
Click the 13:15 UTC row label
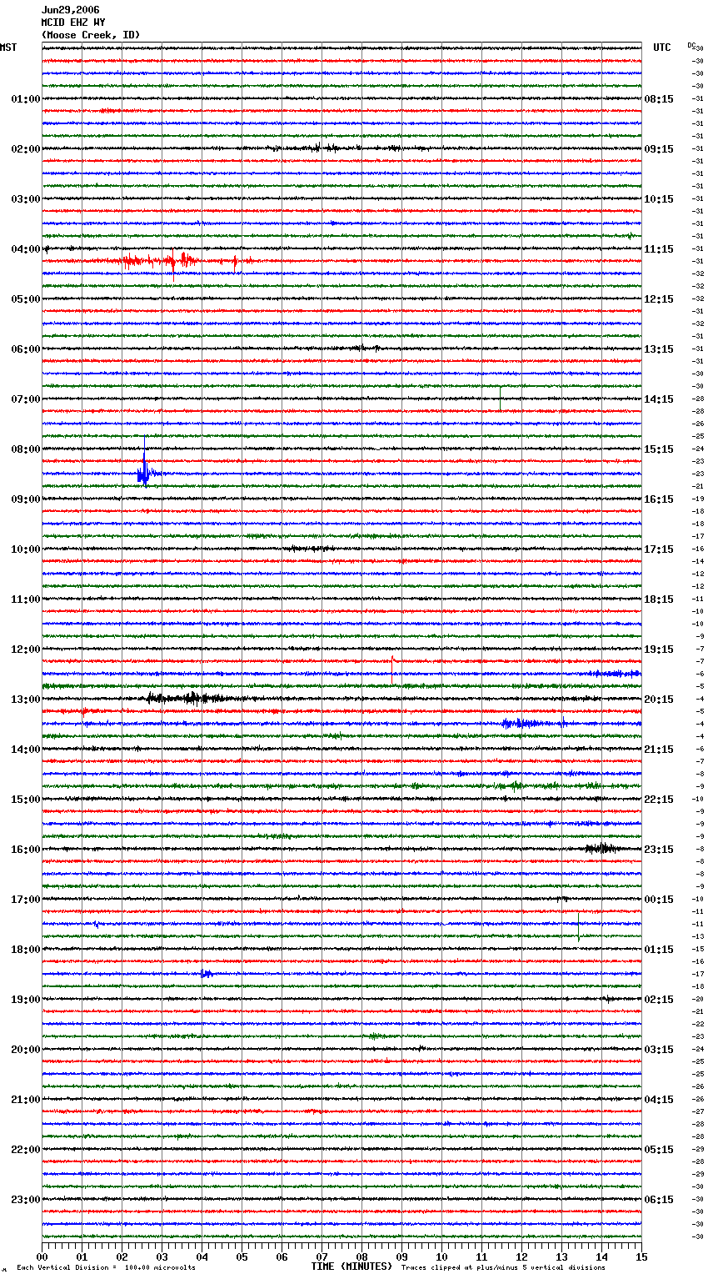(659, 349)
